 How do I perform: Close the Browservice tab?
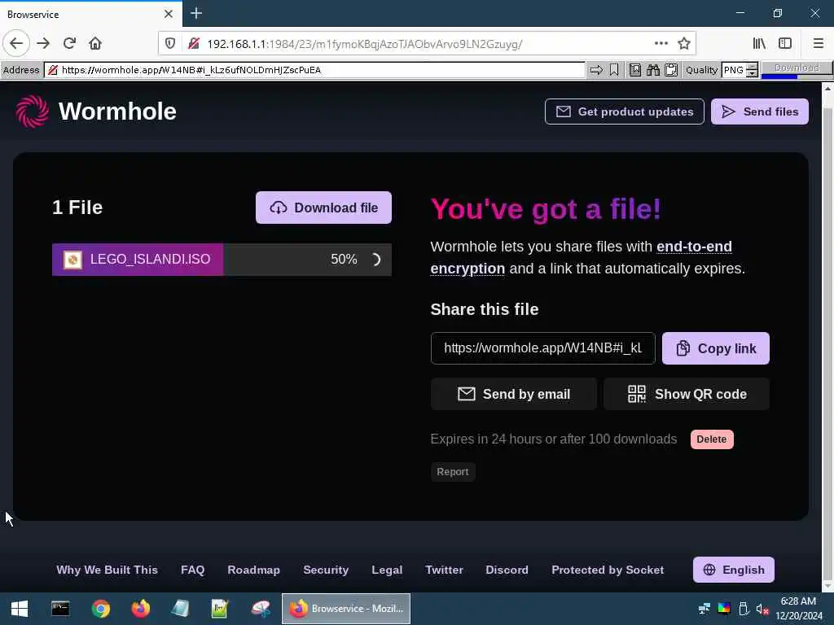169,14
